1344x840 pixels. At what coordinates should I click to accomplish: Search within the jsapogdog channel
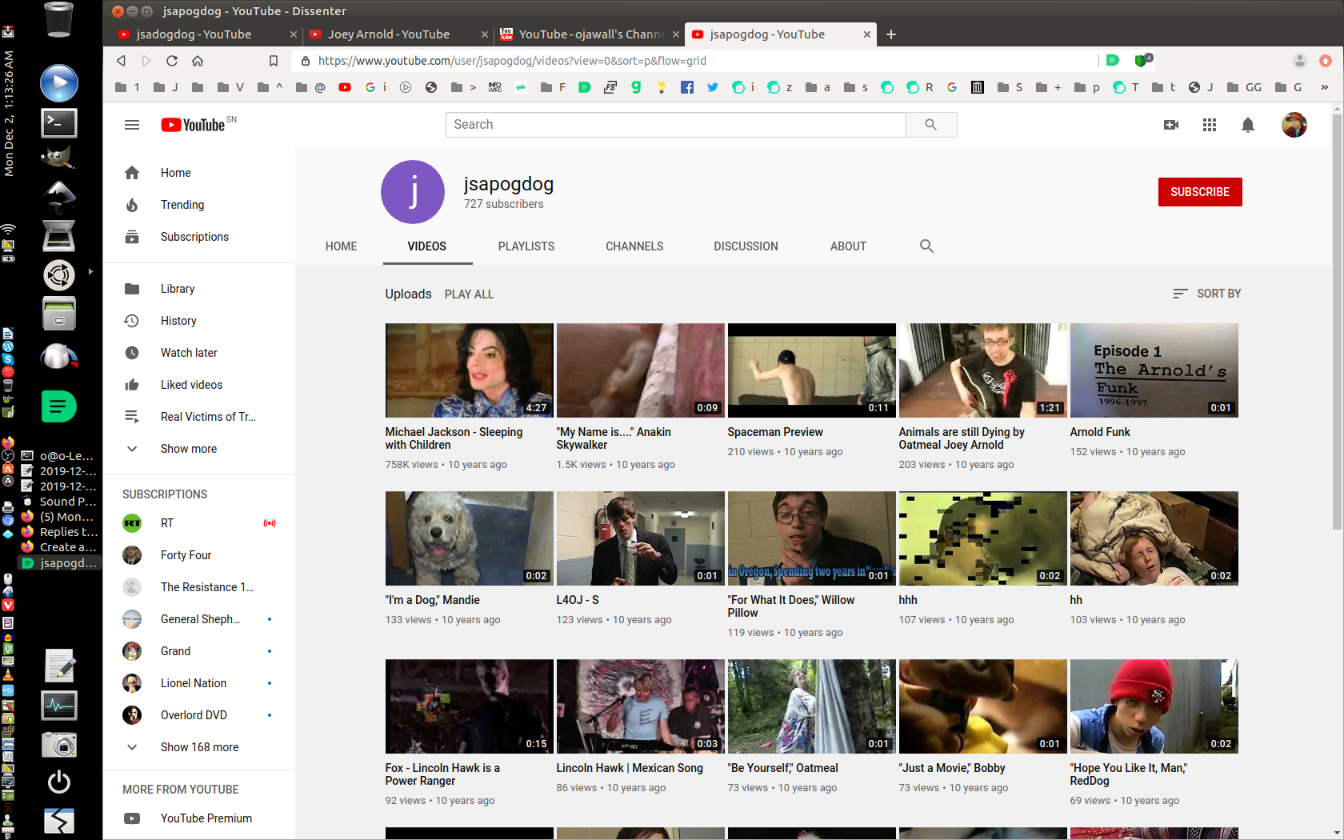pos(926,246)
